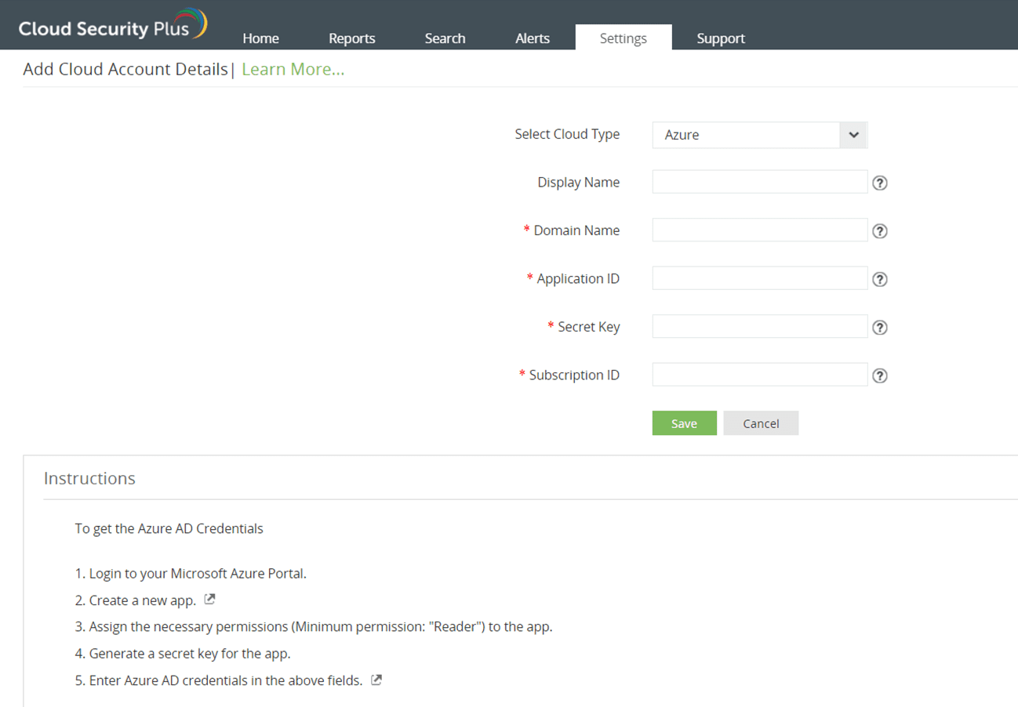Click 'To get the Azure AD Credentials' text

pos(169,528)
